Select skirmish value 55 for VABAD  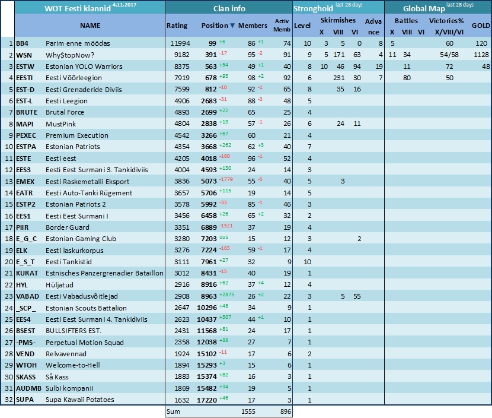tap(357, 296)
